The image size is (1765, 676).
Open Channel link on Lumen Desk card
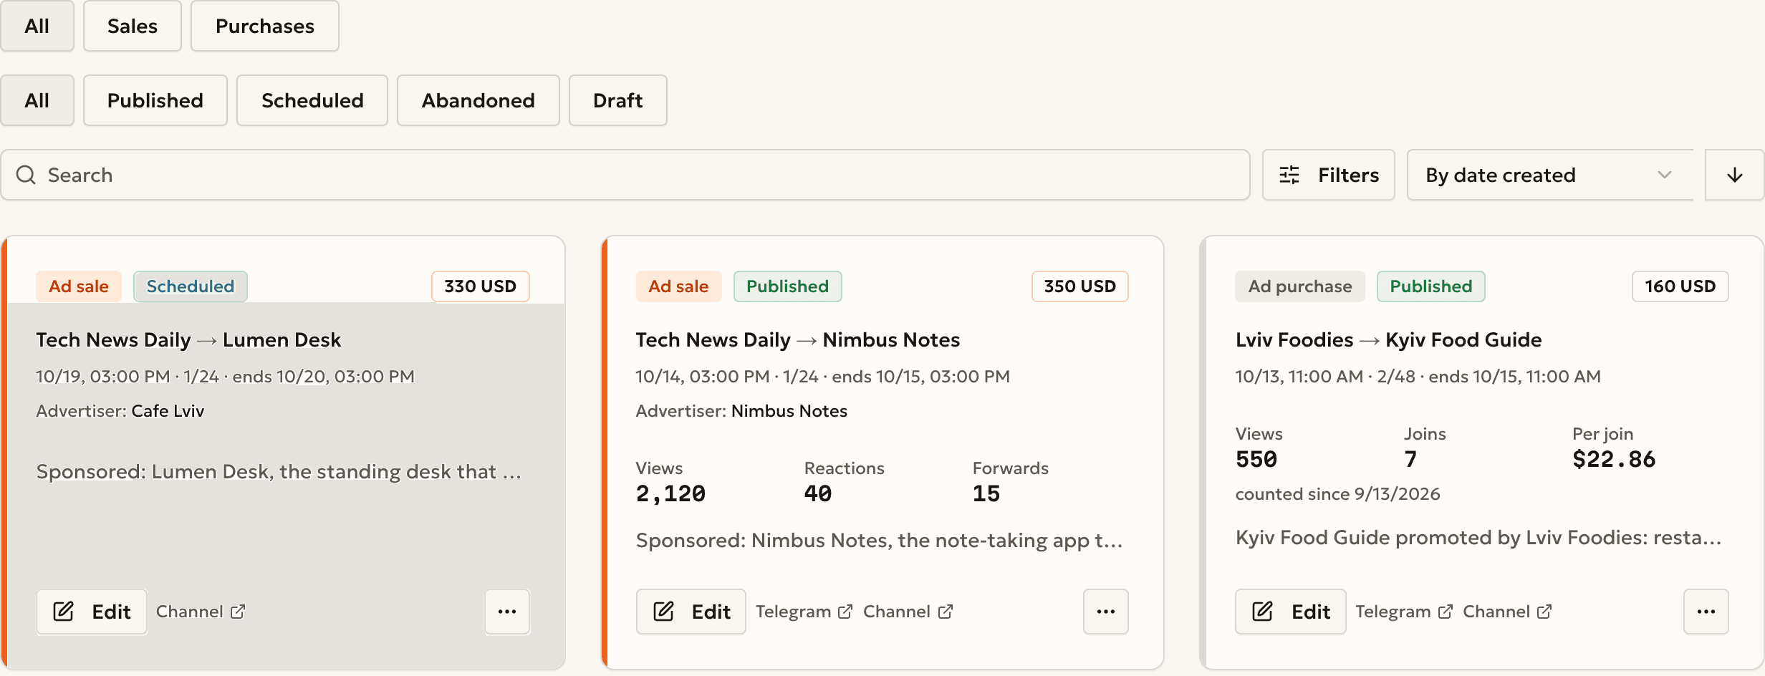click(201, 612)
